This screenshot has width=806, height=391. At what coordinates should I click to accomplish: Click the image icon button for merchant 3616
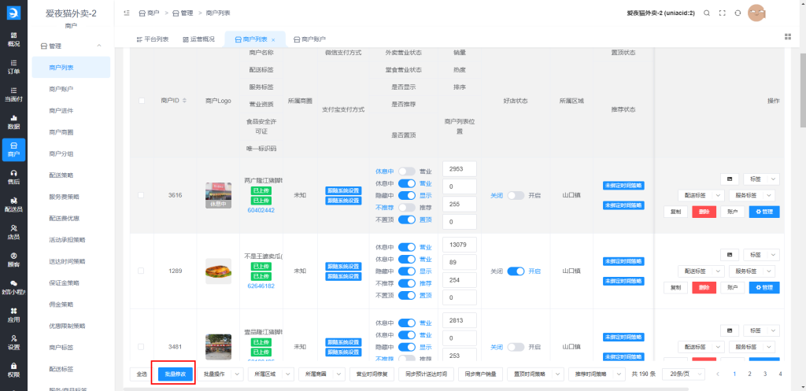pos(730,179)
